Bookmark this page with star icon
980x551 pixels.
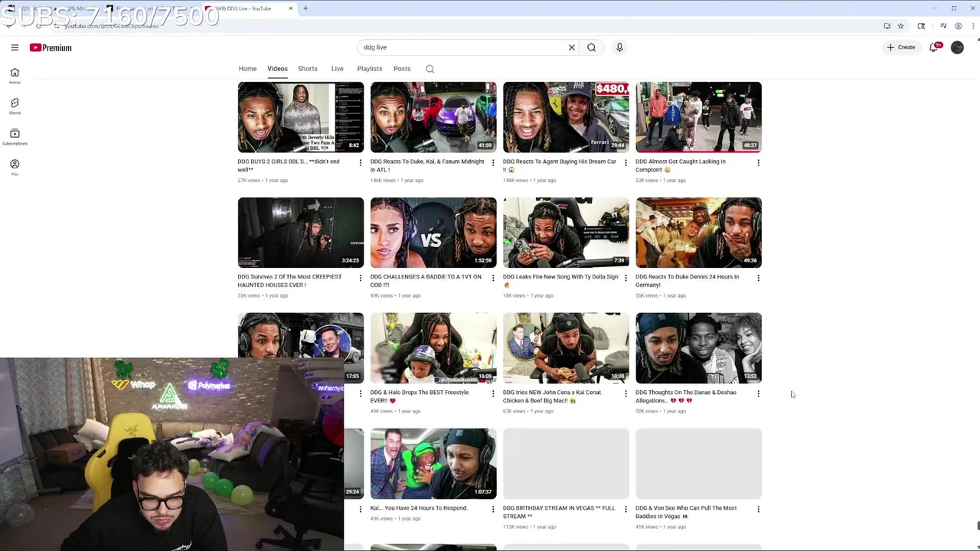point(900,26)
